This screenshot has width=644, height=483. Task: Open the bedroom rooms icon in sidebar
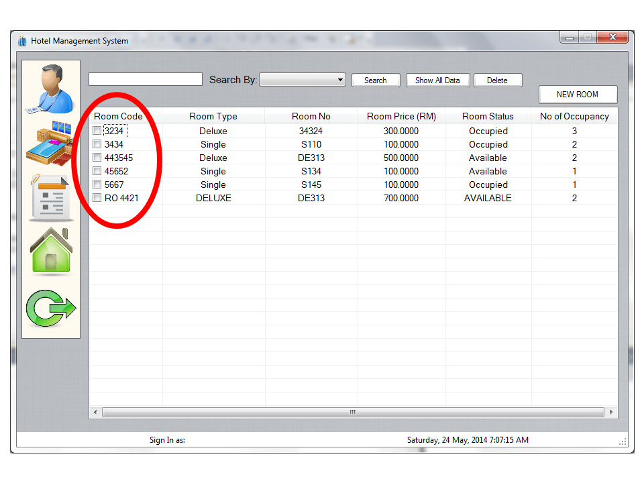coord(50,143)
